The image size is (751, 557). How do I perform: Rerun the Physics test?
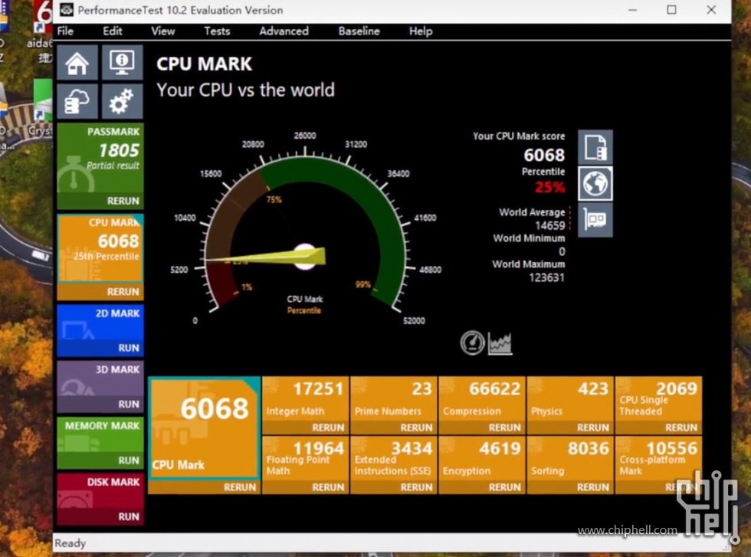pos(593,428)
